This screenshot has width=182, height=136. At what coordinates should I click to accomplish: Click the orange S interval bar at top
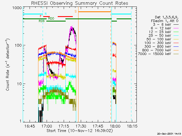point(94,12)
